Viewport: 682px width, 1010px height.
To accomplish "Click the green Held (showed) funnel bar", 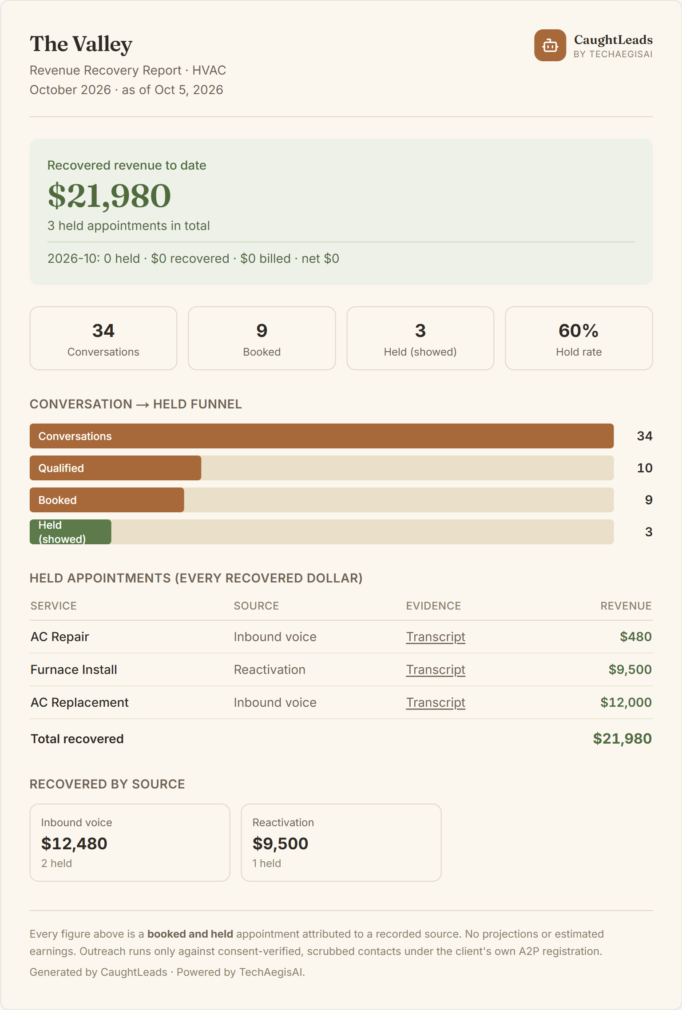I will (71, 532).
